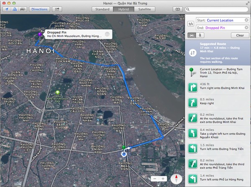
Task: Select 'Turn right onto Đường Minh Khai' text
Action: coord(222,88)
